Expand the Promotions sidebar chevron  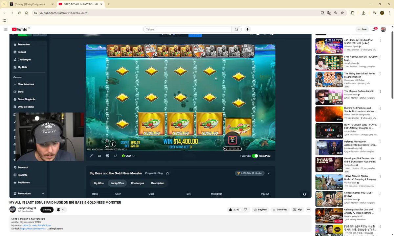click(x=43, y=194)
